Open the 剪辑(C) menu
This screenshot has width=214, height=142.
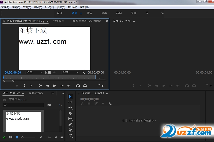[27, 7]
